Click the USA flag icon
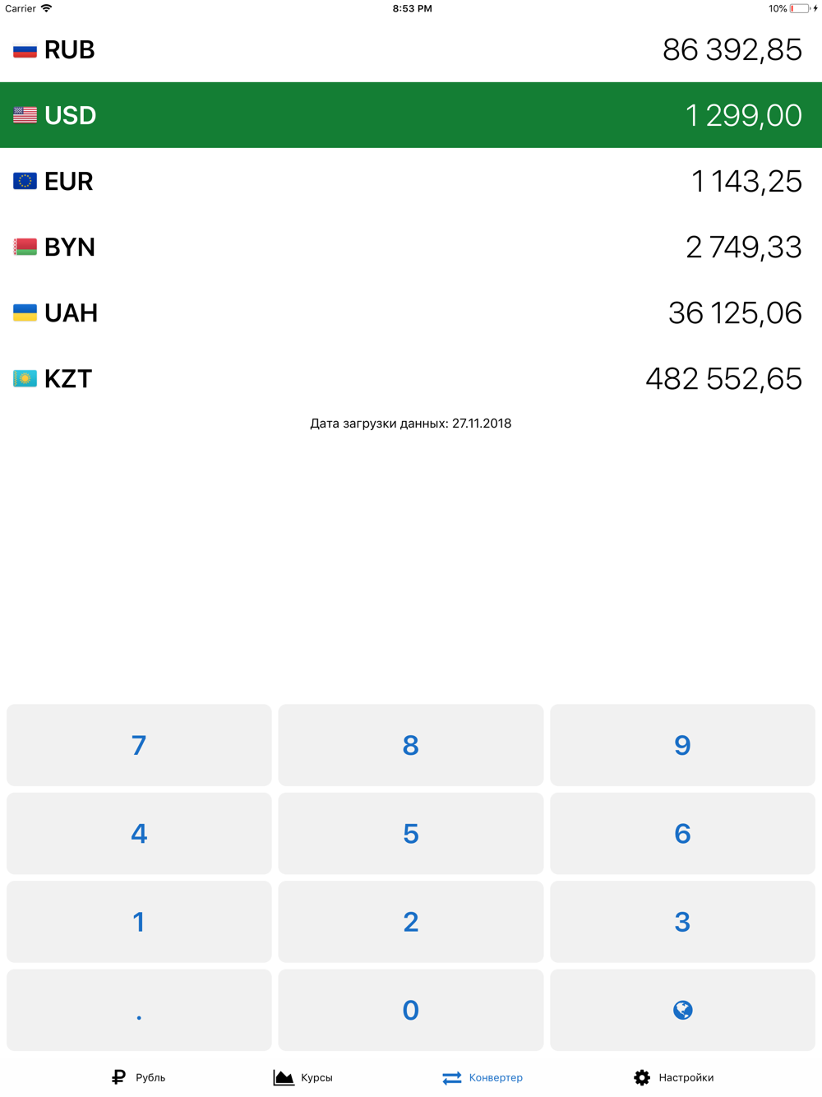 [25, 115]
